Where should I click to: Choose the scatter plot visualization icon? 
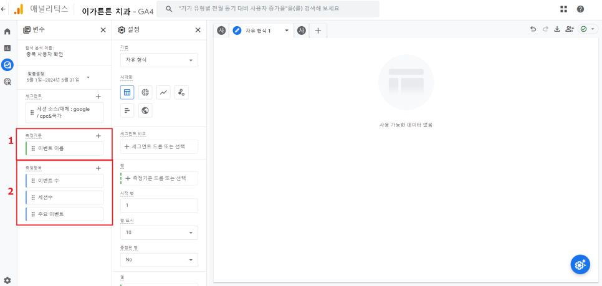click(181, 92)
